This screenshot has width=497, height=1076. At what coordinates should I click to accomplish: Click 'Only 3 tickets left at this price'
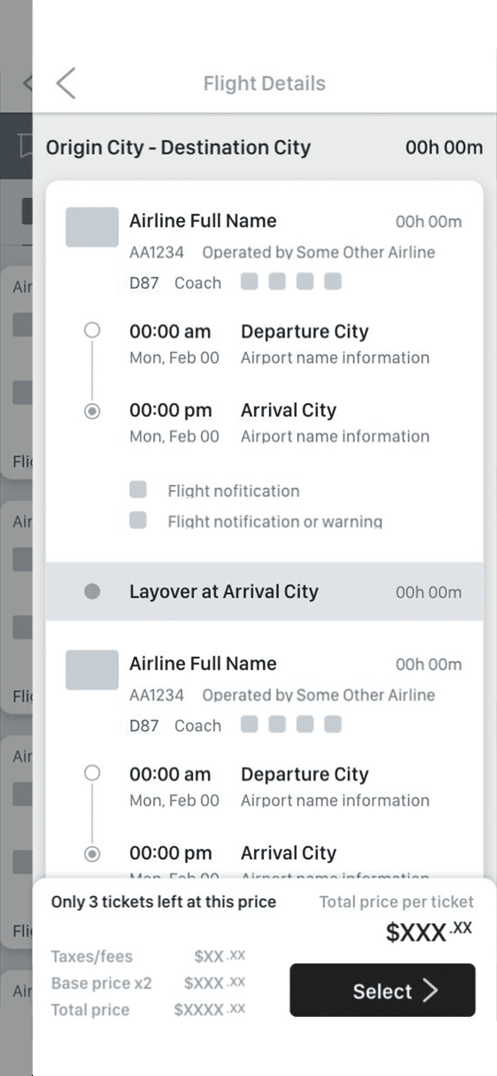tap(164, 902)
